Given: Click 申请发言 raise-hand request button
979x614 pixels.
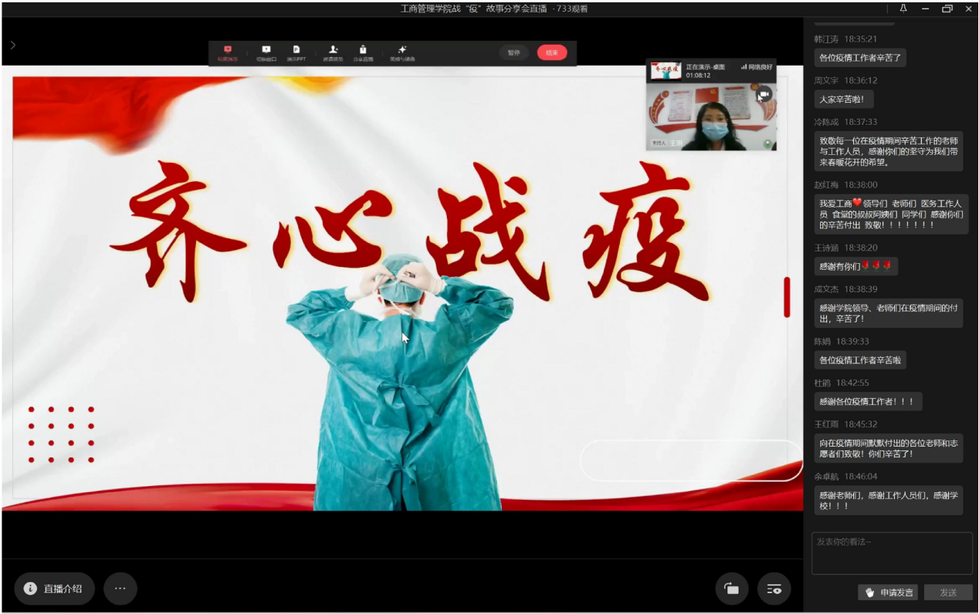Looking at the screenshot, I should tap(889, 592).
